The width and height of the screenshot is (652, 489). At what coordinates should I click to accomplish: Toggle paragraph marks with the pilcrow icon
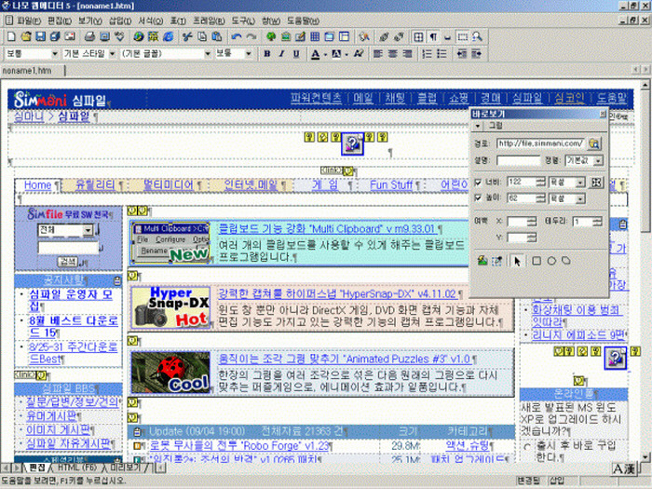pyautogui.click(x=433, y=36)
